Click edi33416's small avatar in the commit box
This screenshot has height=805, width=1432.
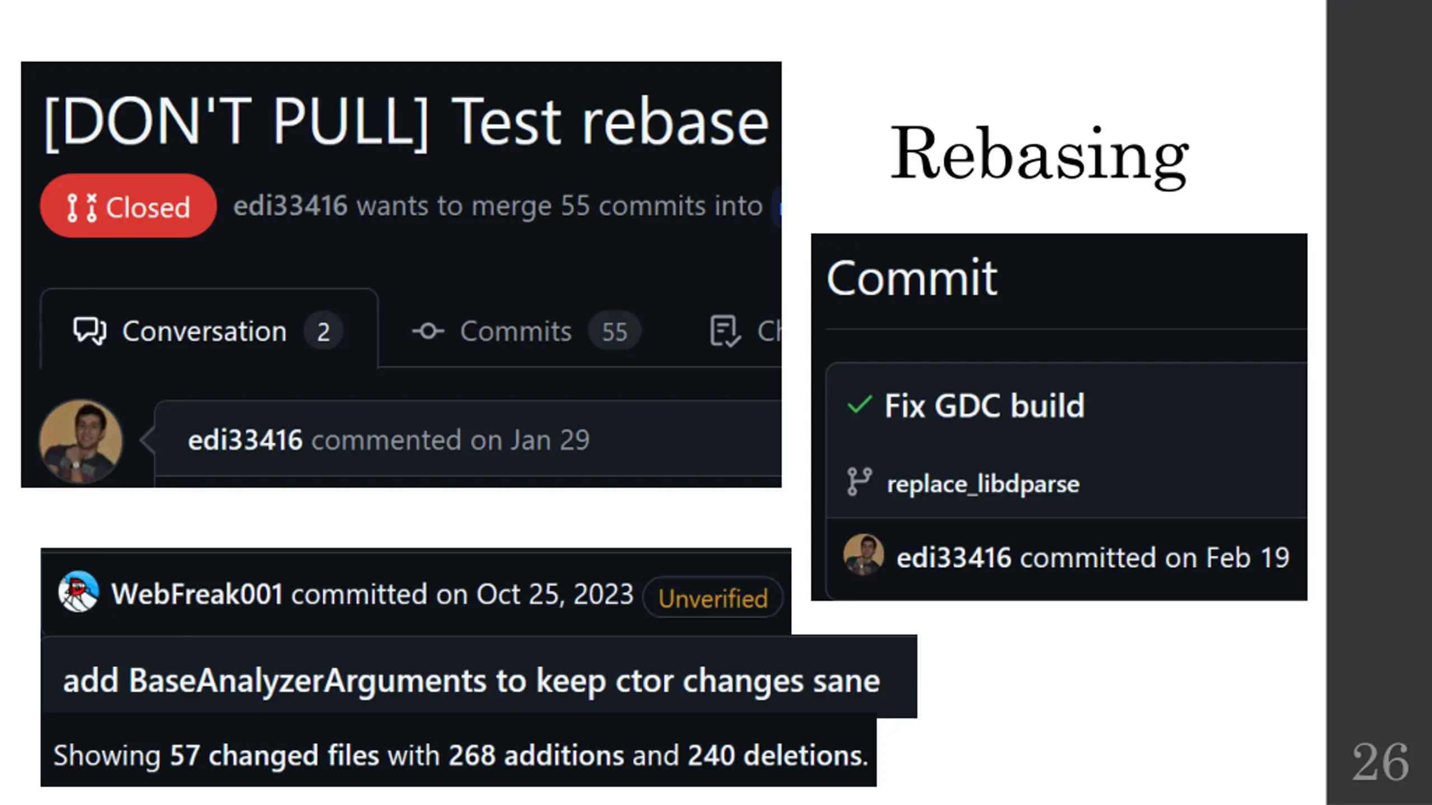pyautogui.click(x=864, y=555)
